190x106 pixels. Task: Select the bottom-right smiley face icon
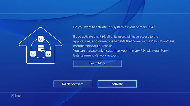coord(48,54)
